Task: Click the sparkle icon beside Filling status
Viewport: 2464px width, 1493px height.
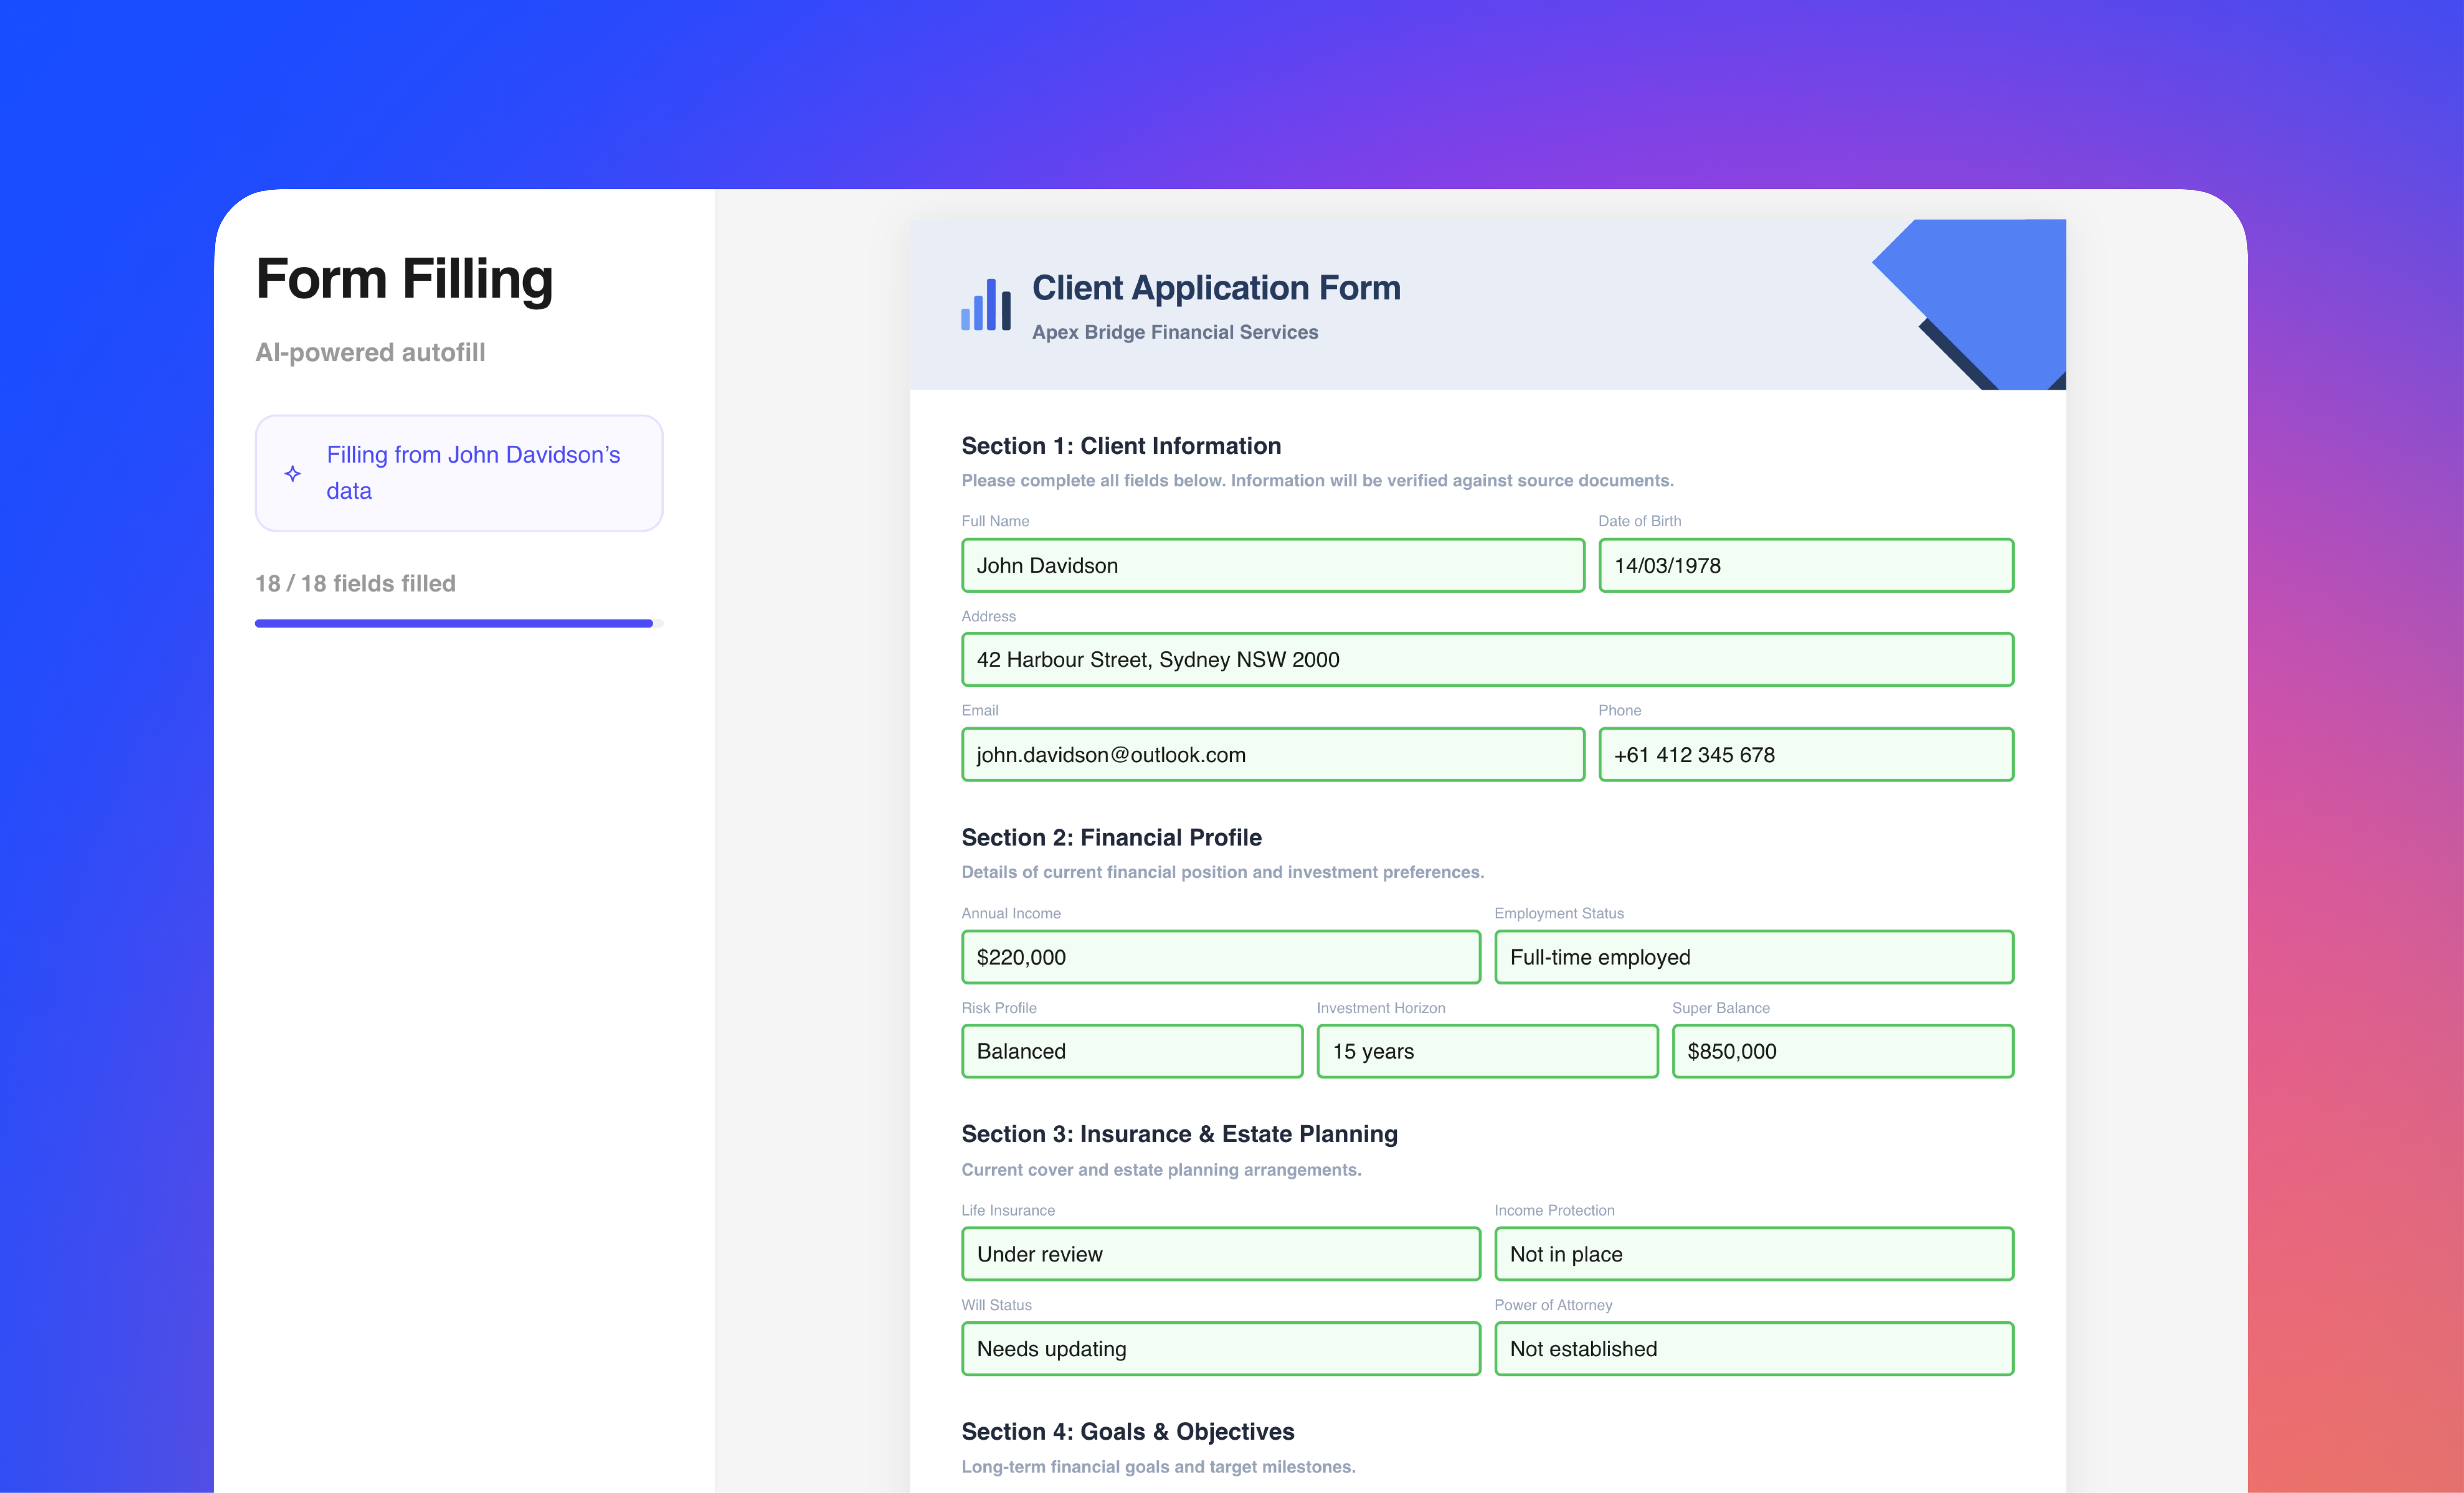Action: [292, 473]
